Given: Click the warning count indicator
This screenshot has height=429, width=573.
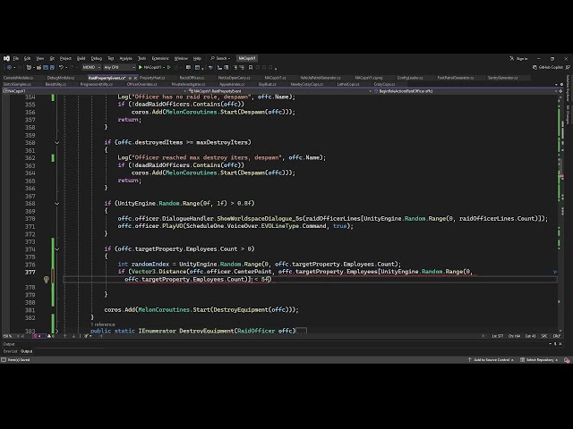Looking at the screenshot, I should 51,336.
